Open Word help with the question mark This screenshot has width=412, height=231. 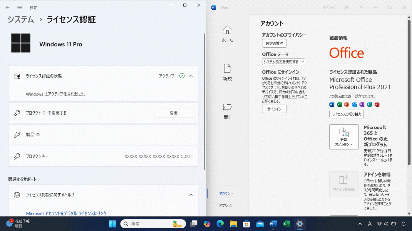(361, 8)
